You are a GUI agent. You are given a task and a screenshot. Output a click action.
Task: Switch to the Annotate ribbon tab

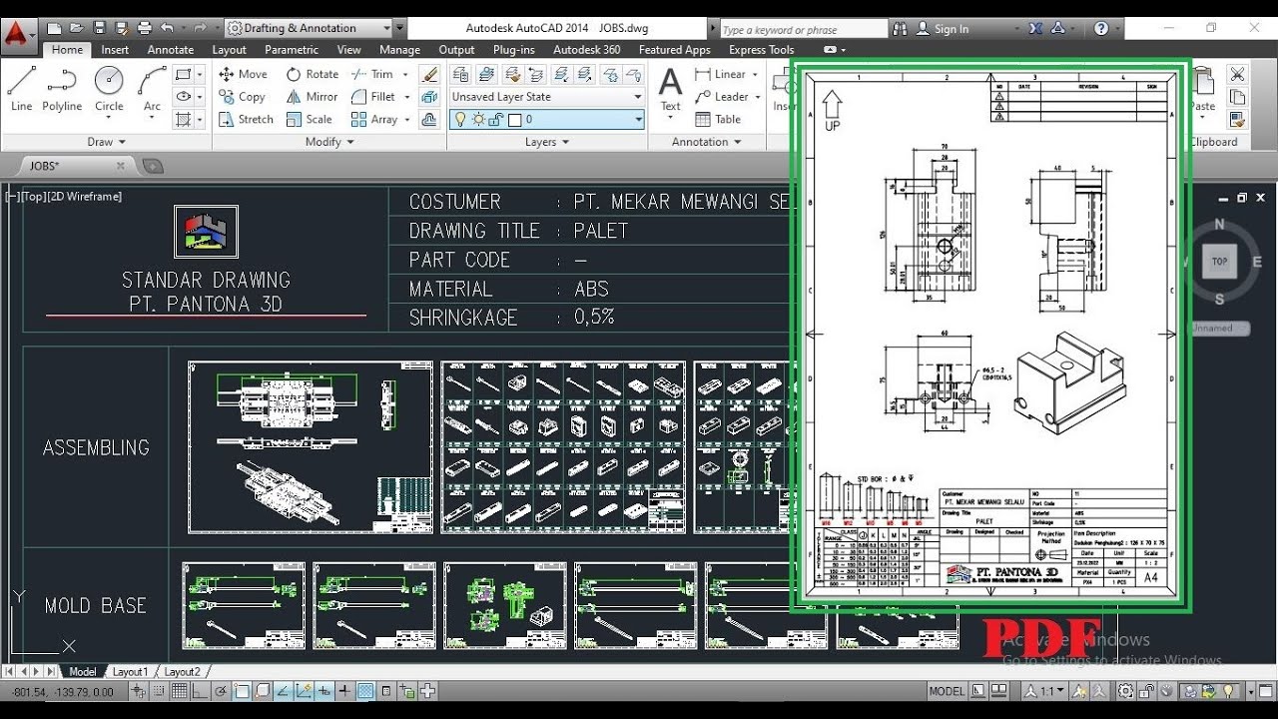click(x=171, y=49)
